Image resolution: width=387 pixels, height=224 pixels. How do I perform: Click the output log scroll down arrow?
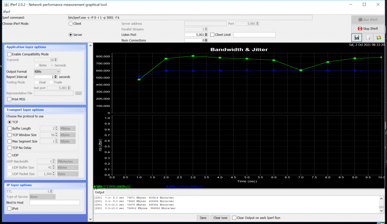tap(381, 211)
